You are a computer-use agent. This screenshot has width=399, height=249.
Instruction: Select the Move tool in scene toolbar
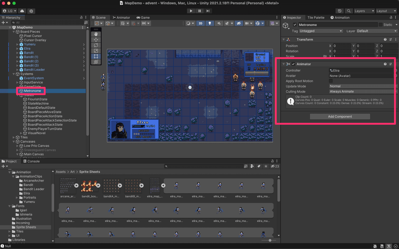click(x=96, y=40)
